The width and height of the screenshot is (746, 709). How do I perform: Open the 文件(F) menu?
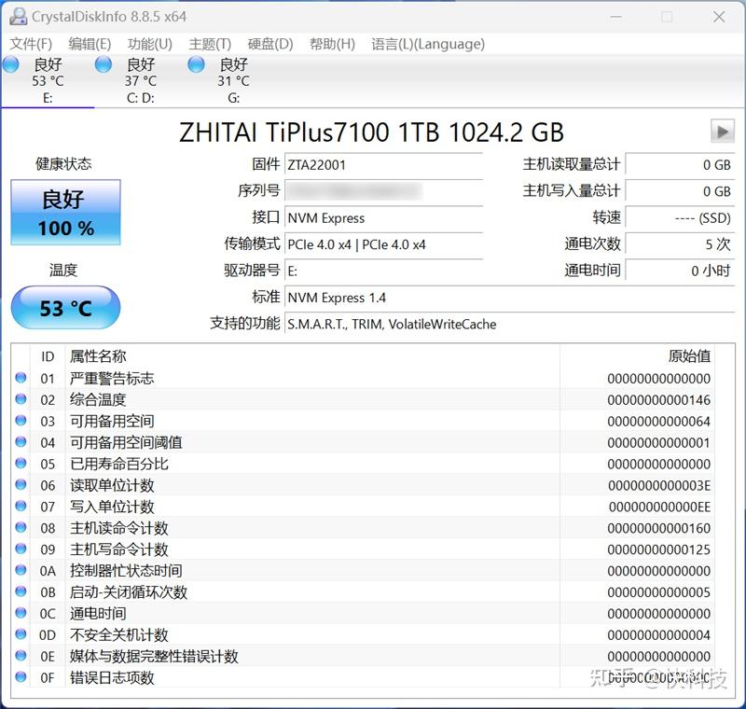pyautogui.click(x=33, y=44)
